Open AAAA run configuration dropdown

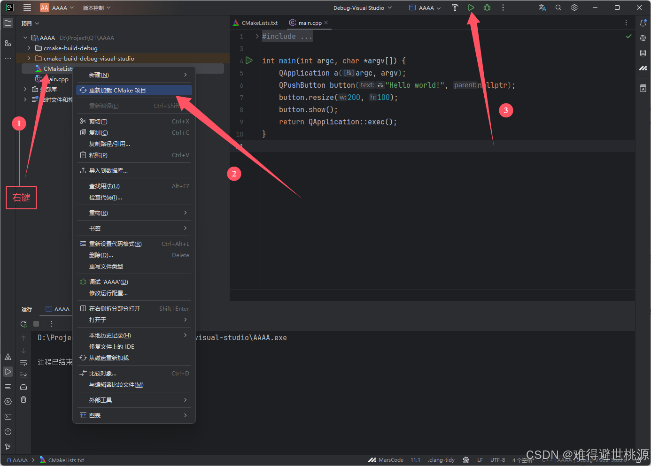coord(425,8)
